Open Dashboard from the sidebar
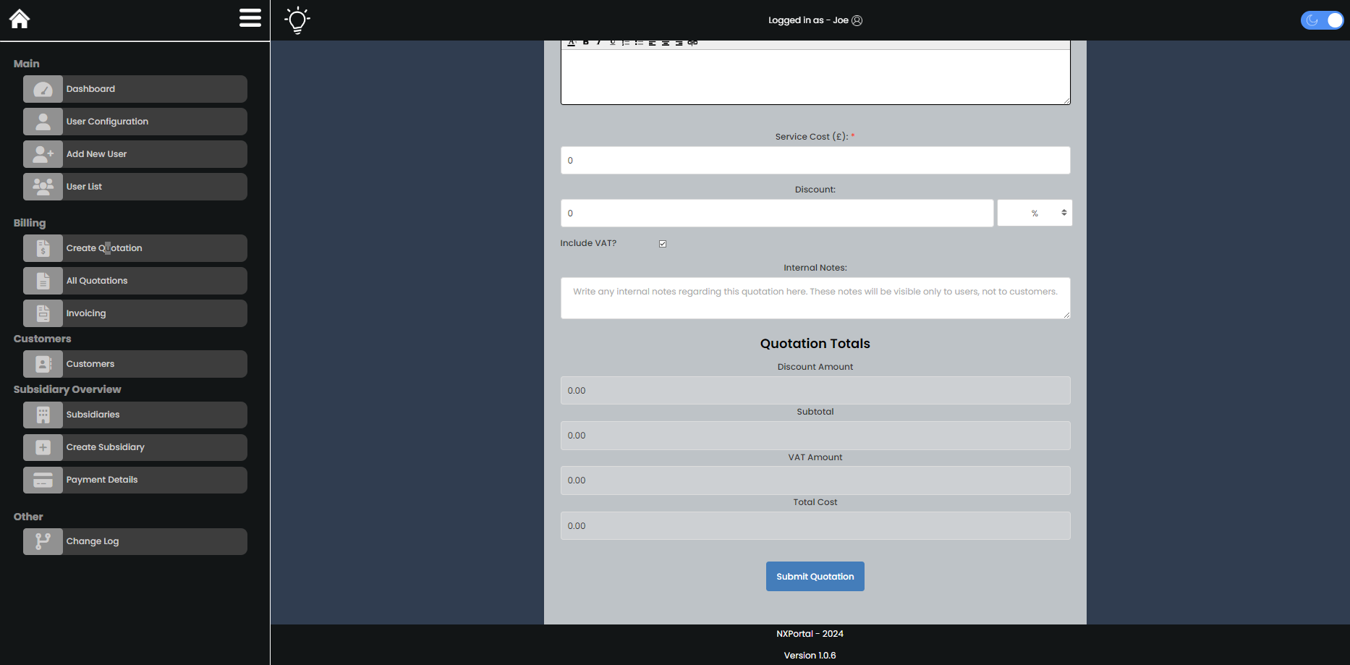1350x665 pixels. coord(135,89)
